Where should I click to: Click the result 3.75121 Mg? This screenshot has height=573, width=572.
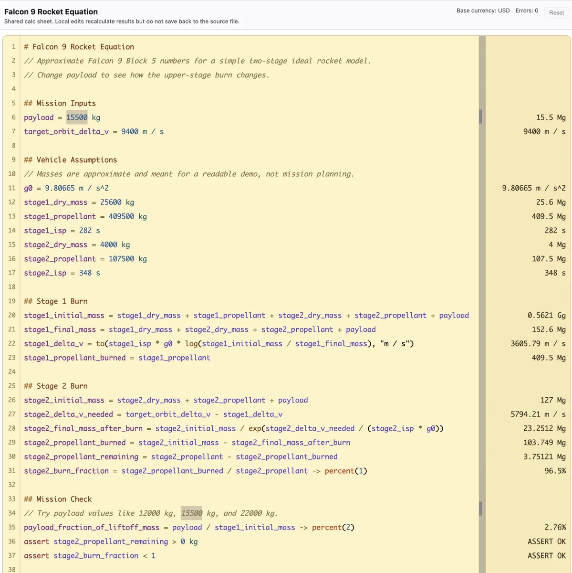(544, 456)
